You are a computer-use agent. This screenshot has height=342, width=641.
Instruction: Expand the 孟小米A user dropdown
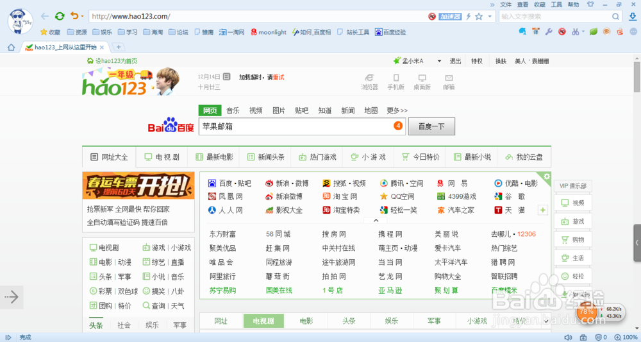[439, 61]
